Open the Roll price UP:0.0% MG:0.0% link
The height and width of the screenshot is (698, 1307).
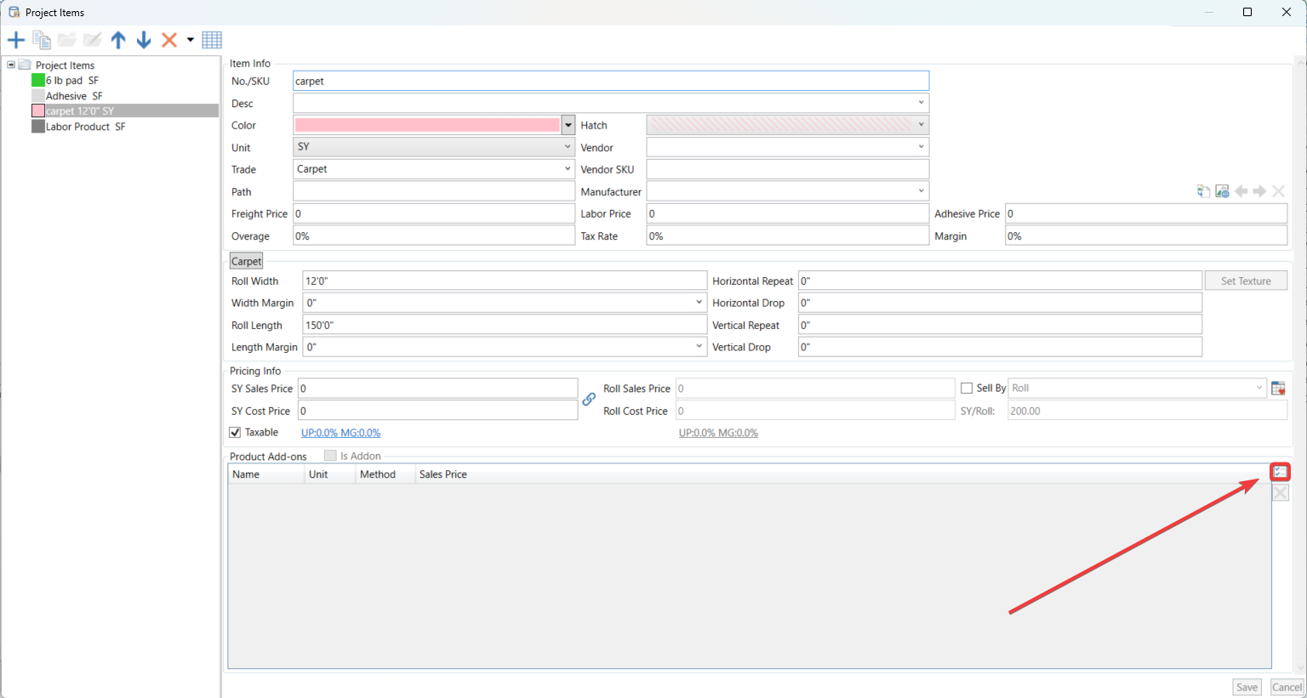[718, 433]
